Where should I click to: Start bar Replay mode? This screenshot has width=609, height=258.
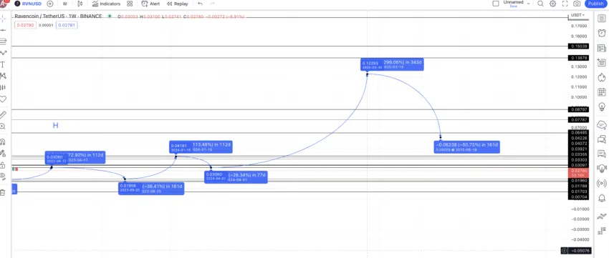coord(177,4)
